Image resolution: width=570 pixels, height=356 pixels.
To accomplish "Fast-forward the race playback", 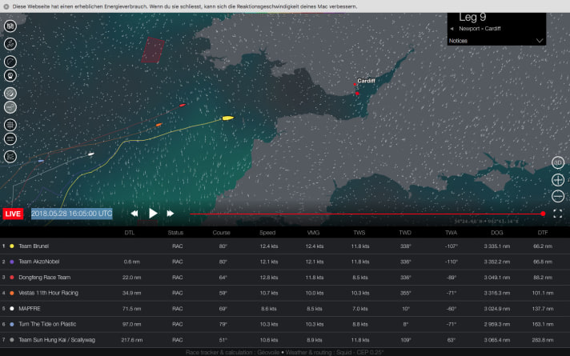I will pyautogui.click(x=171, y=214).
